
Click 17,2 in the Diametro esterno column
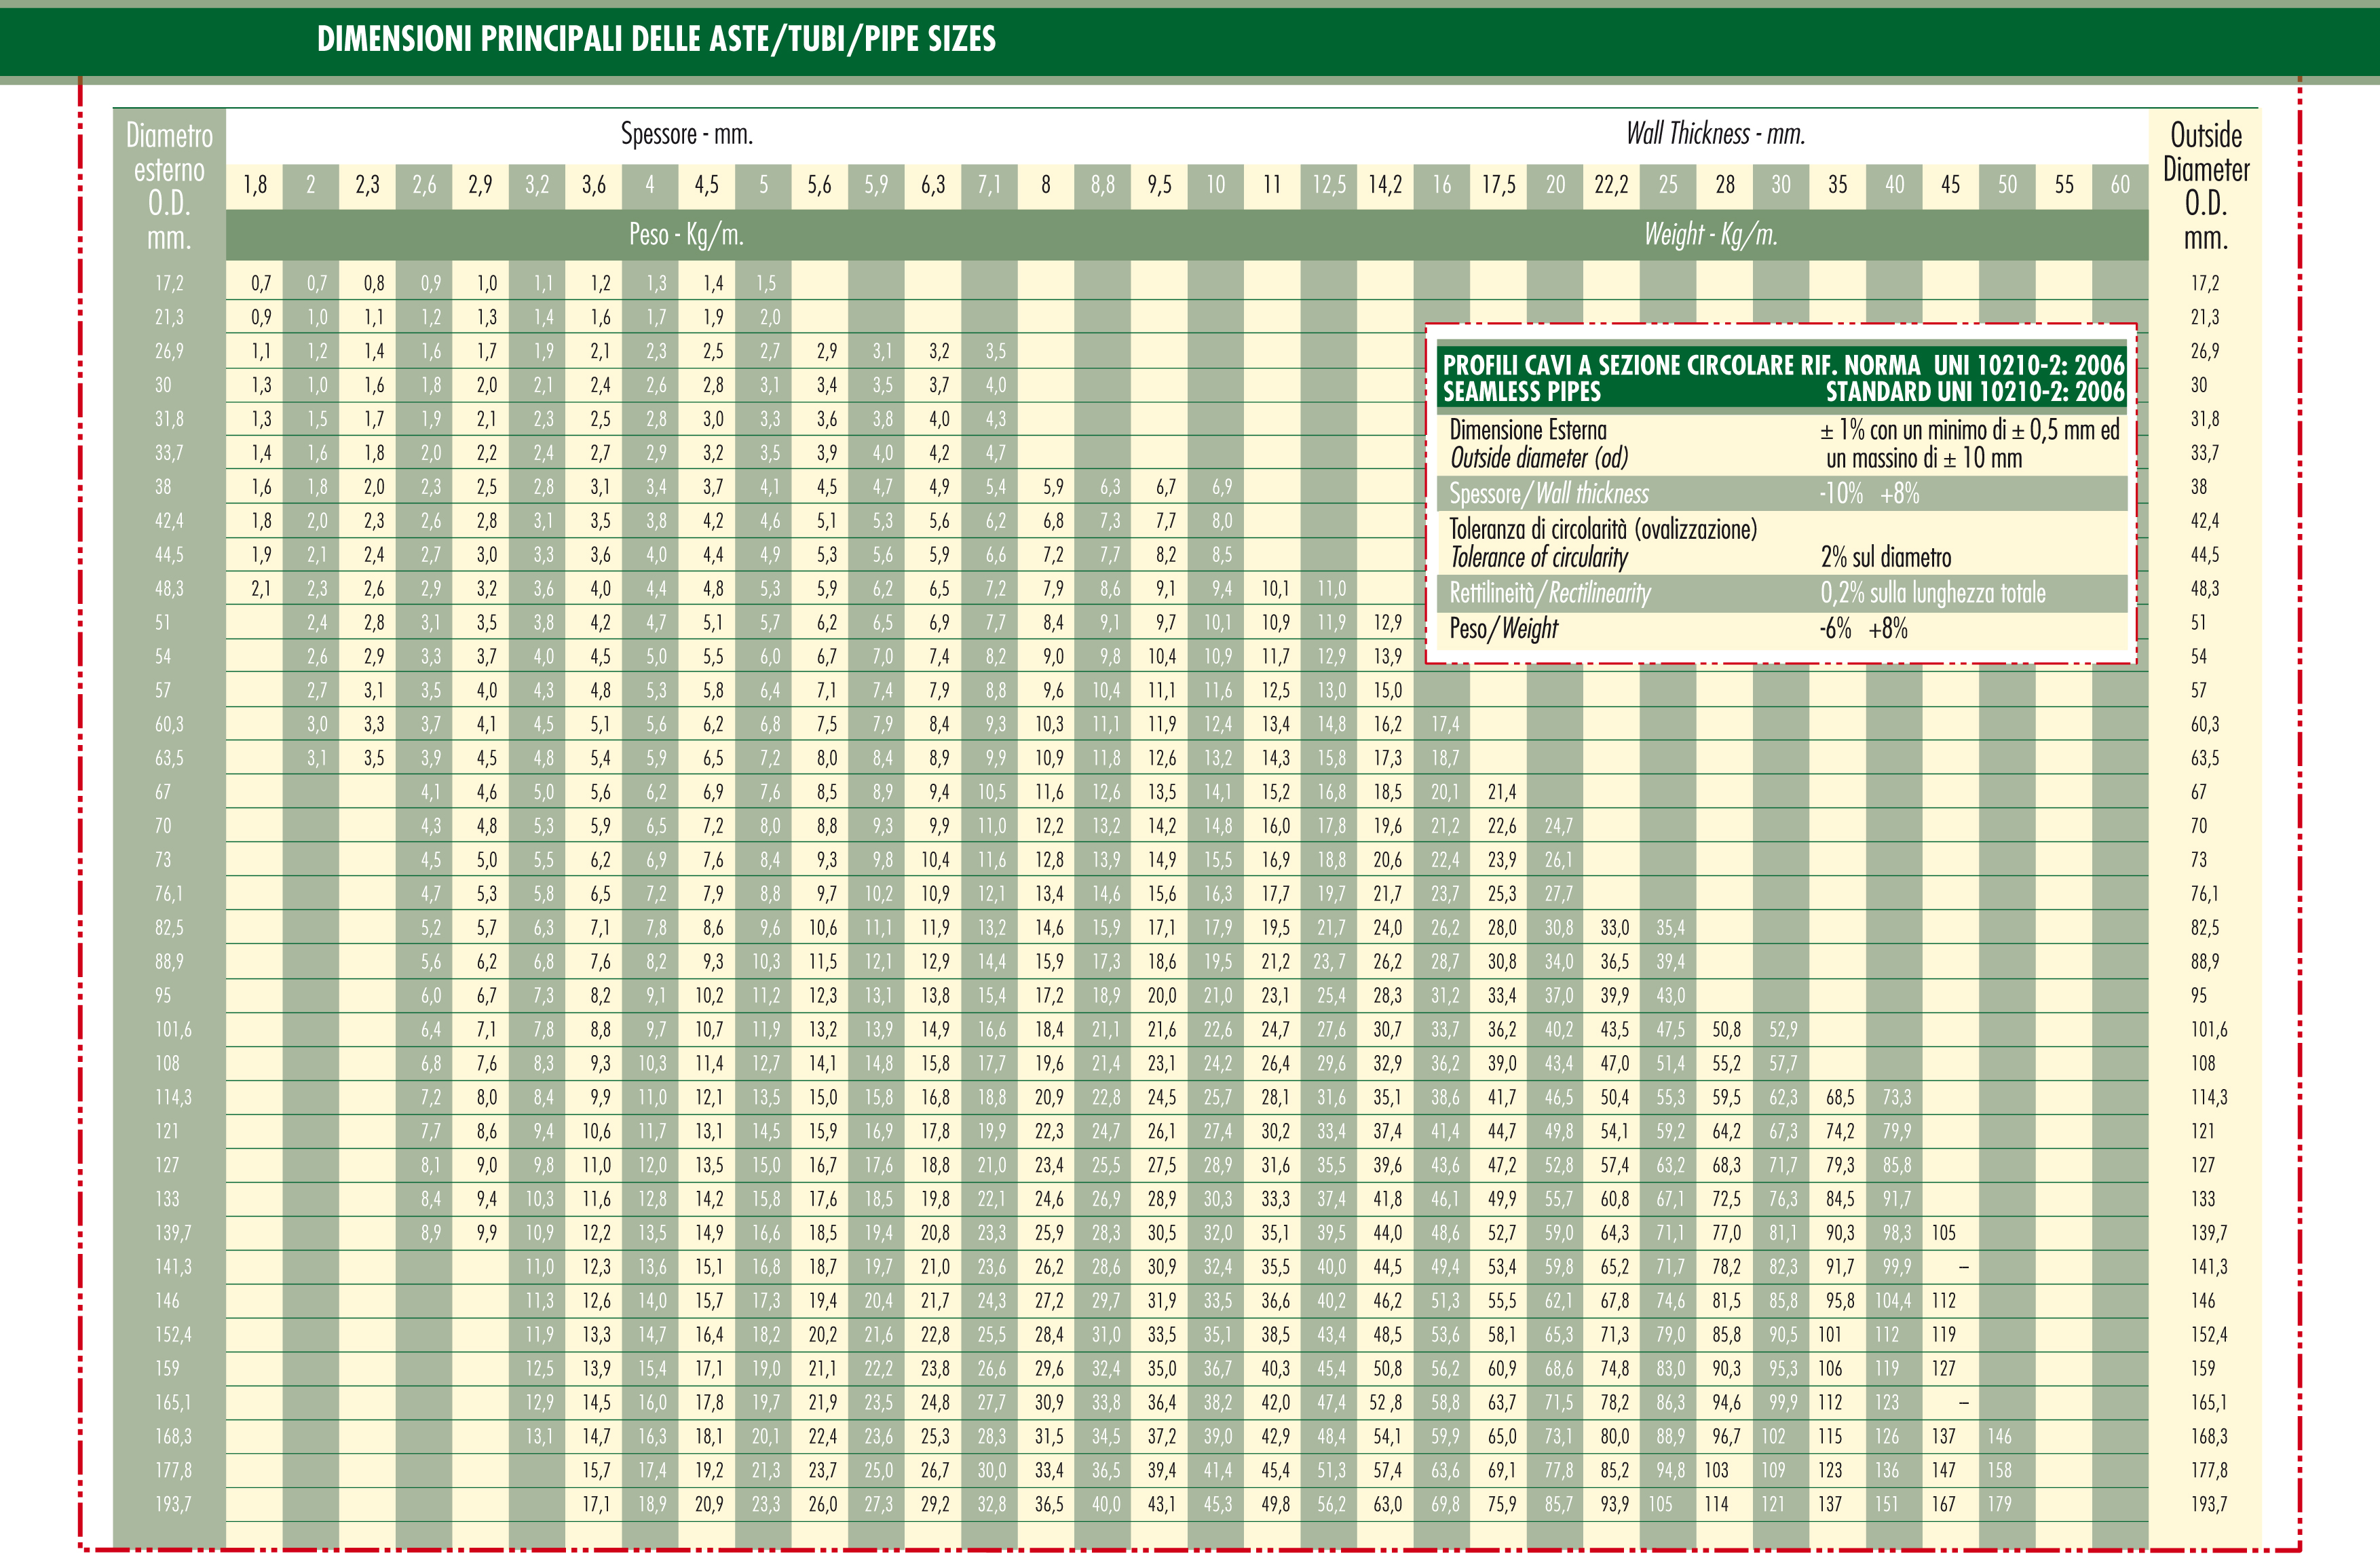(x=169, y=283)
